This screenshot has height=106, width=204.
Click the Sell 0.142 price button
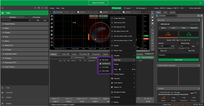pos(168,34)
